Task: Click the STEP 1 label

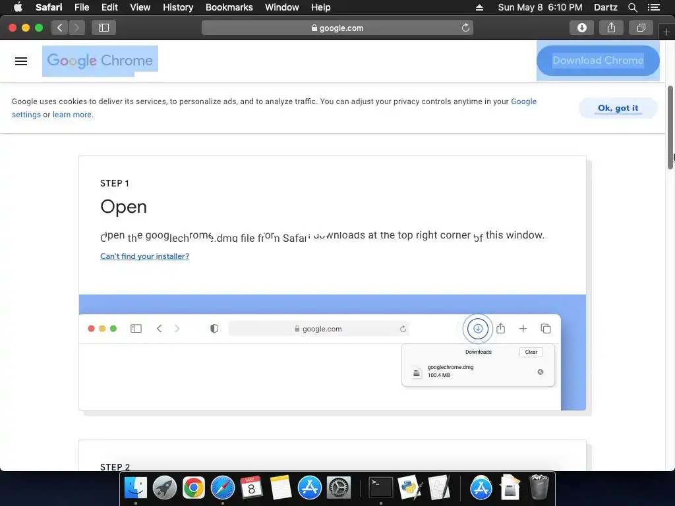Action: point(115,184)
